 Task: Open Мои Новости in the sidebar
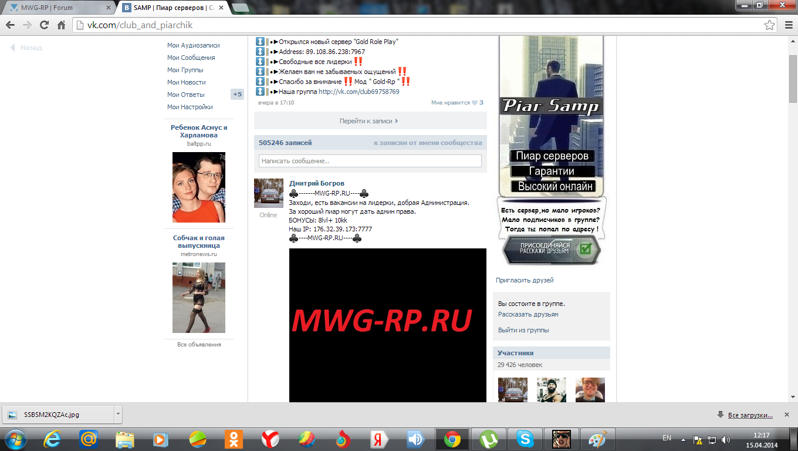tap(187, 82)
